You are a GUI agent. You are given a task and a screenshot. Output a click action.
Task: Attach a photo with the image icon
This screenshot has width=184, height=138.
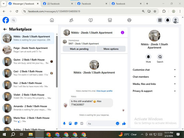click(x=70, y=123)
